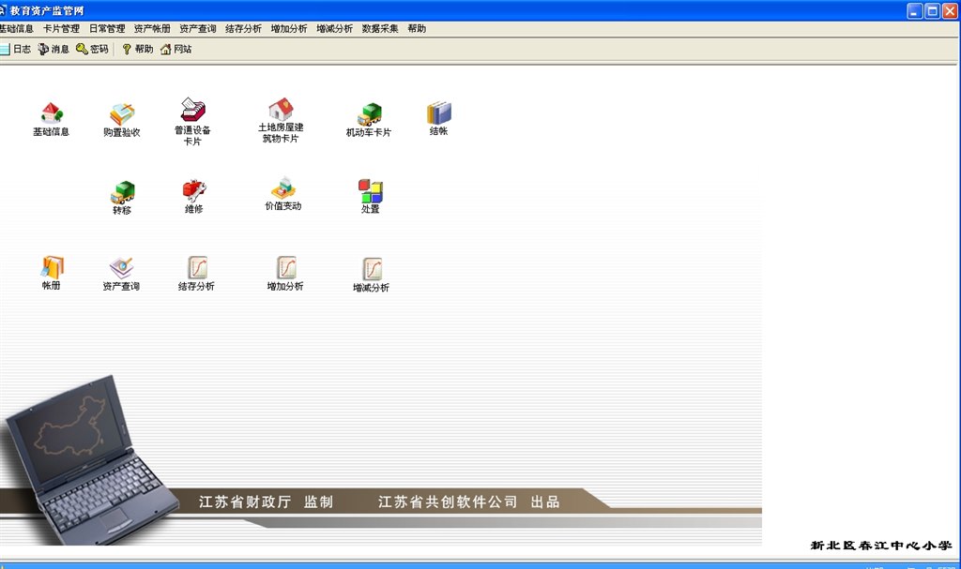This screenshot has height=569, width=961.
Task: Click the 密码 key toolbar button
Action: 92,49
